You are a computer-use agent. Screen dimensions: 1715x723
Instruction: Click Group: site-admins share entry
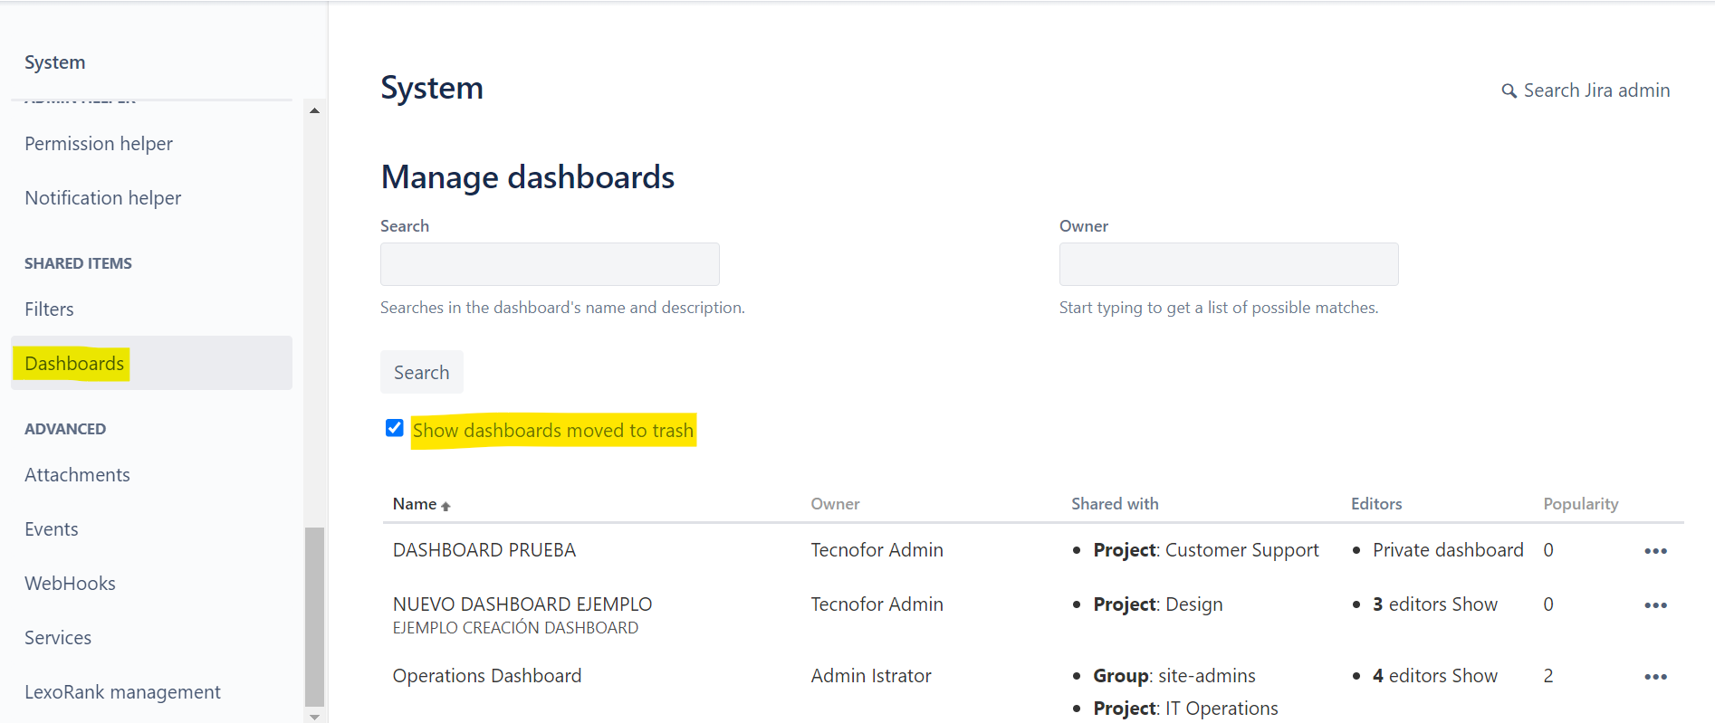coord(1174,676)
